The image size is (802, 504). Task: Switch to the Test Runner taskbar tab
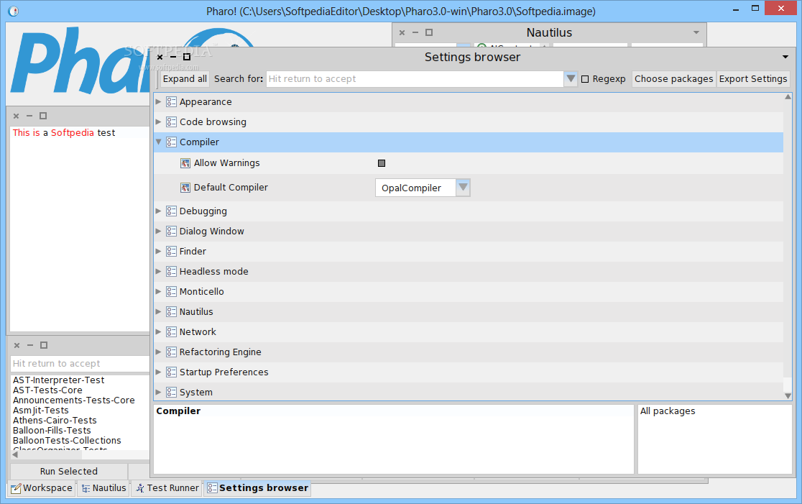click(167, 488)
